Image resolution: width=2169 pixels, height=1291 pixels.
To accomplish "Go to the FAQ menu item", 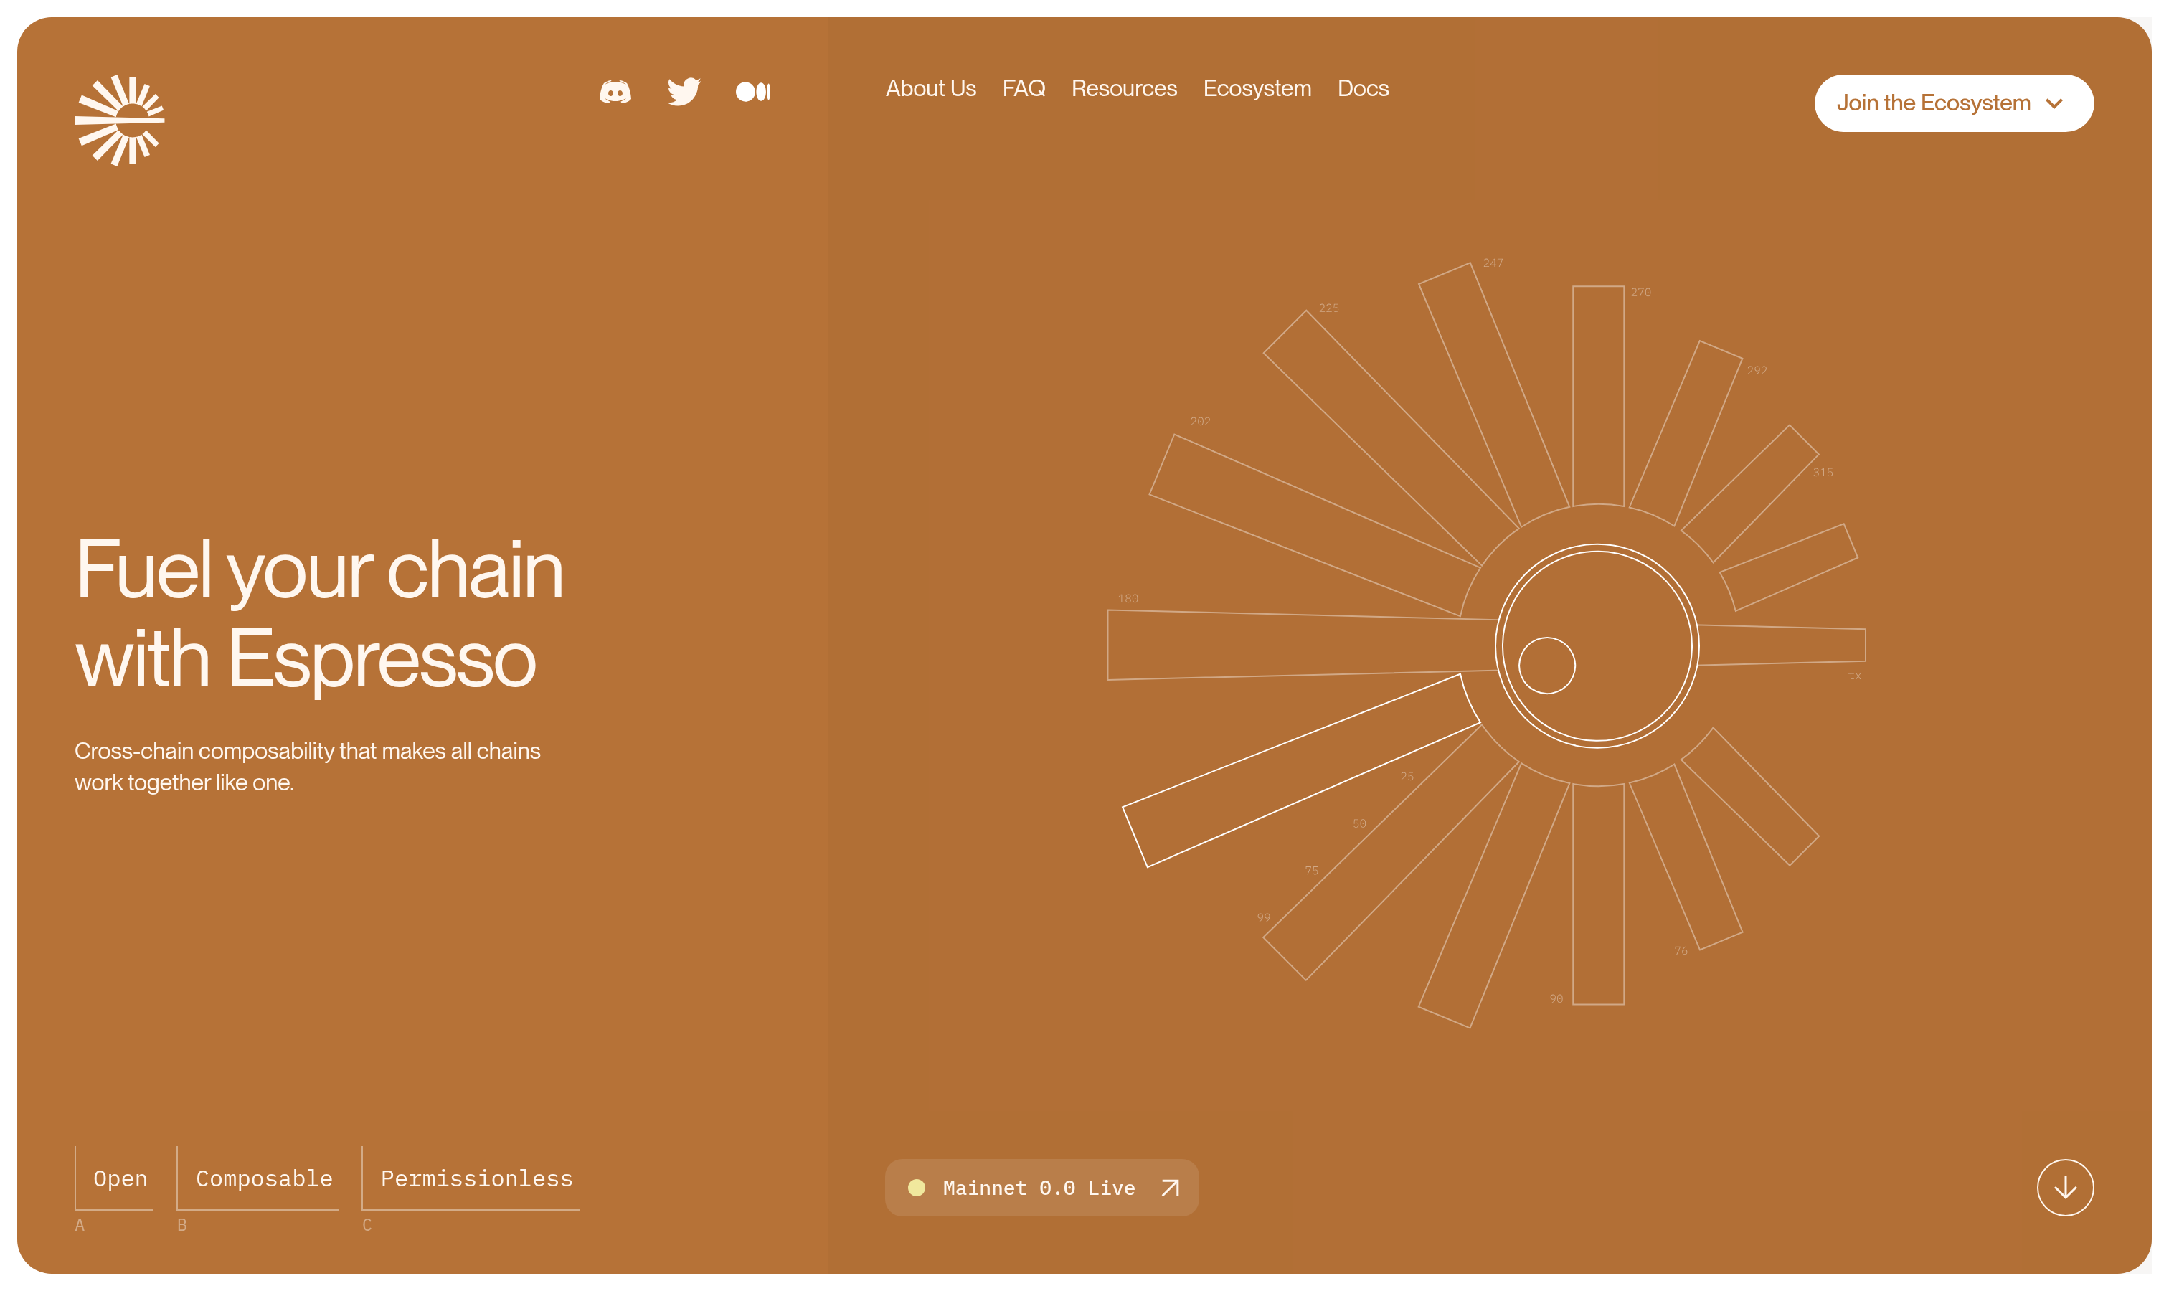I will pos(1023,89).
